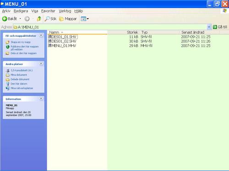The height and width of the screenshot is (171, 229).
Task: Go up one folder level icon
Action: [x=39, y=19]
